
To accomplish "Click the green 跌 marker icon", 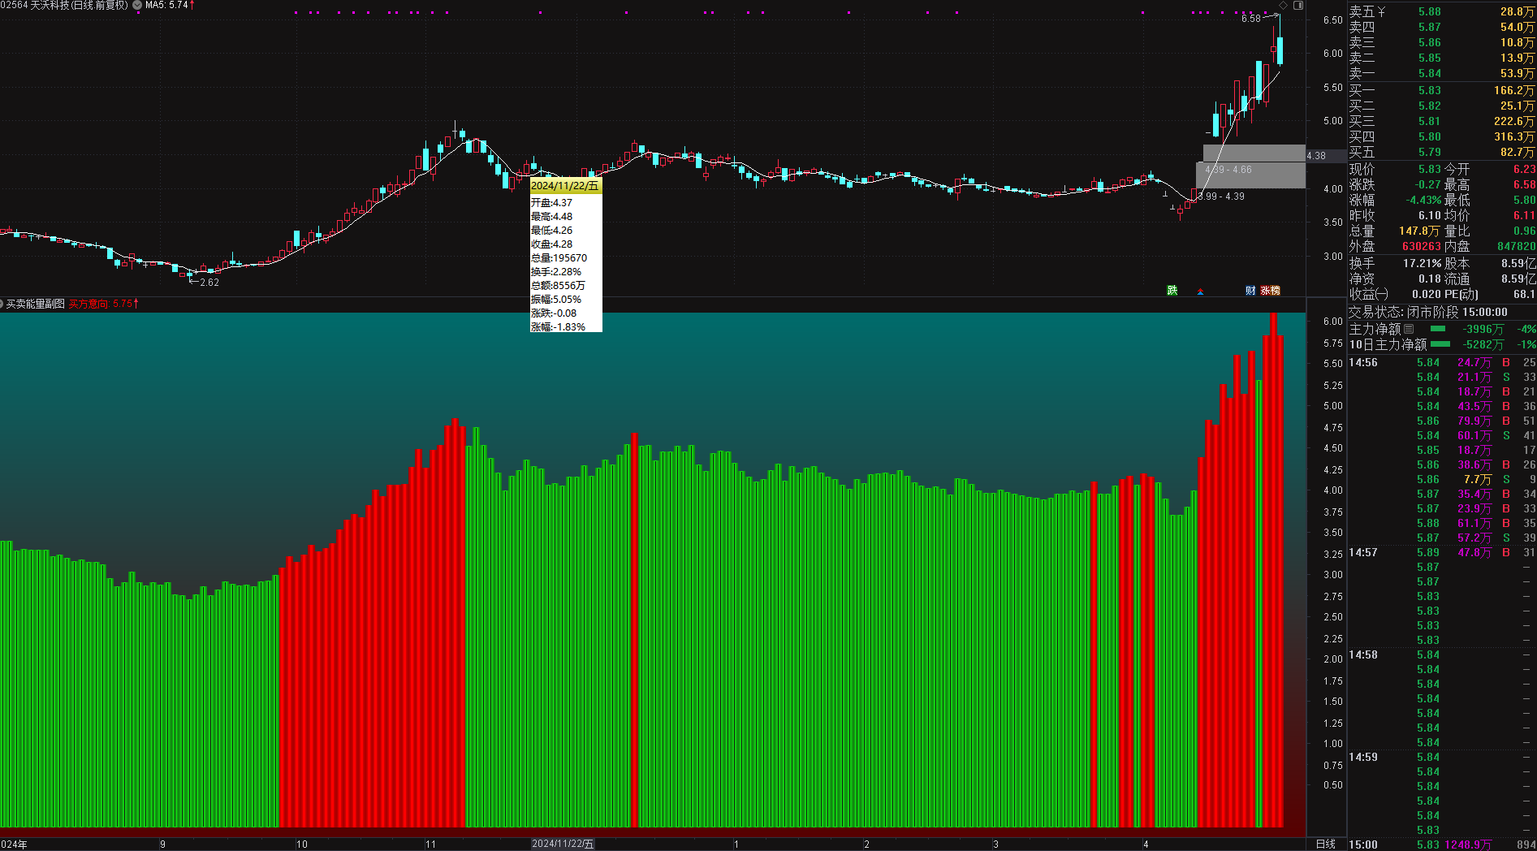I will click(1172, 291).
